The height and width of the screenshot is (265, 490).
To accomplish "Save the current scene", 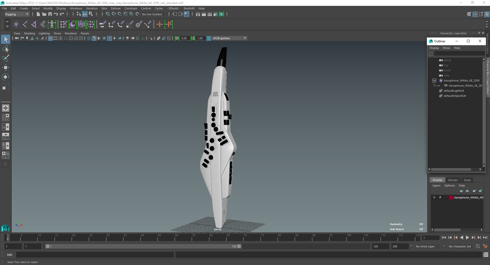I will (50, 14).
